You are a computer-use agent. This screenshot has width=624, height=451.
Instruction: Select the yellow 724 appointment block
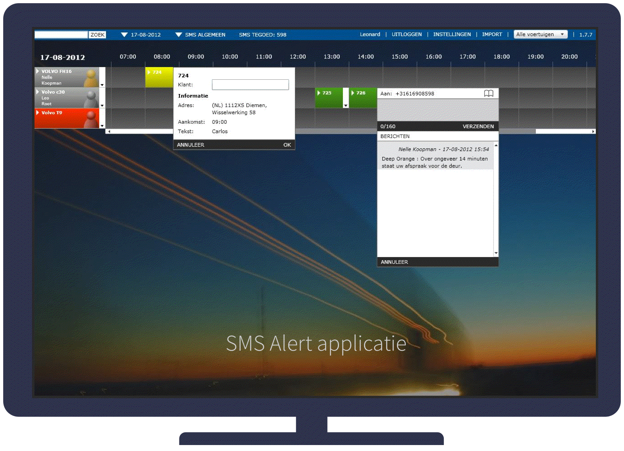pos(159,77)
